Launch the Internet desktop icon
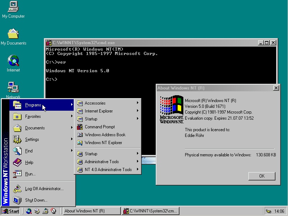Image resolution: width=288 pixels, height=216 pixels. click(13, 61)
